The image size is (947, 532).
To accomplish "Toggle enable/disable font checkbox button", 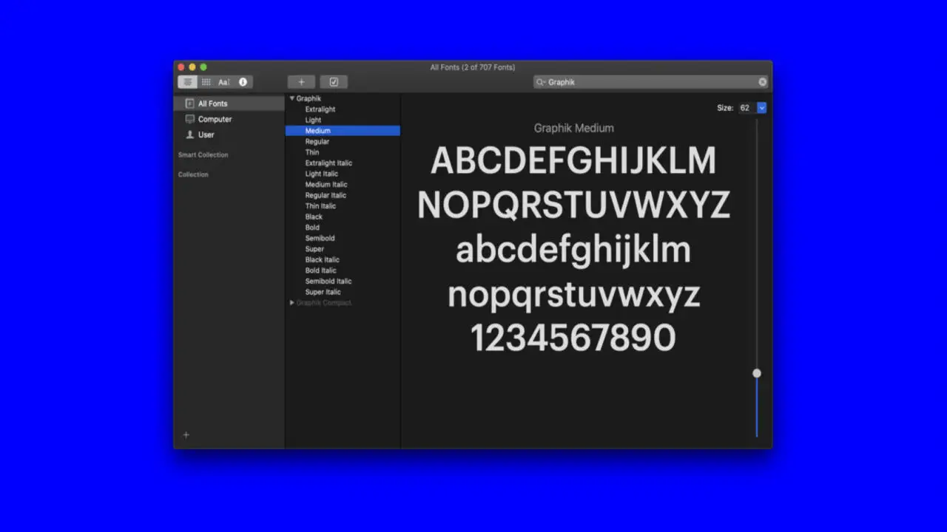I will point(334,82).
